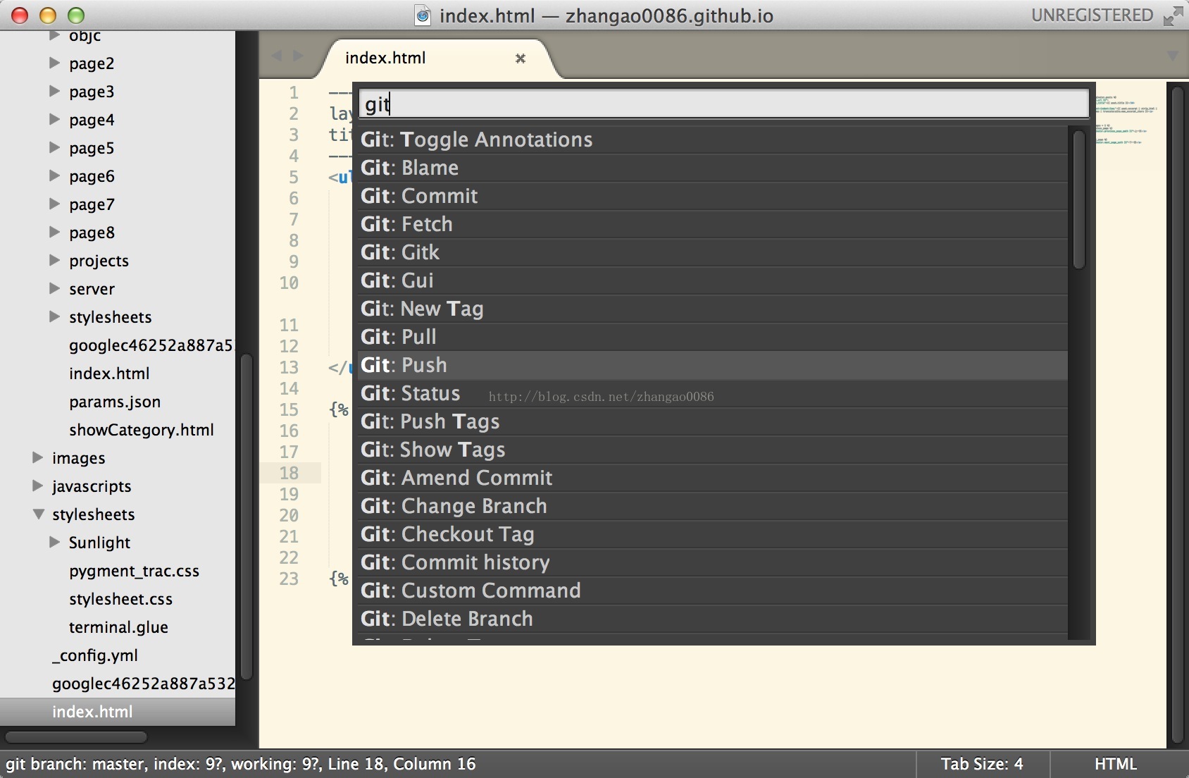Go to previous tab using left arrow
The image size is (1189, 778).
(277, 56)
